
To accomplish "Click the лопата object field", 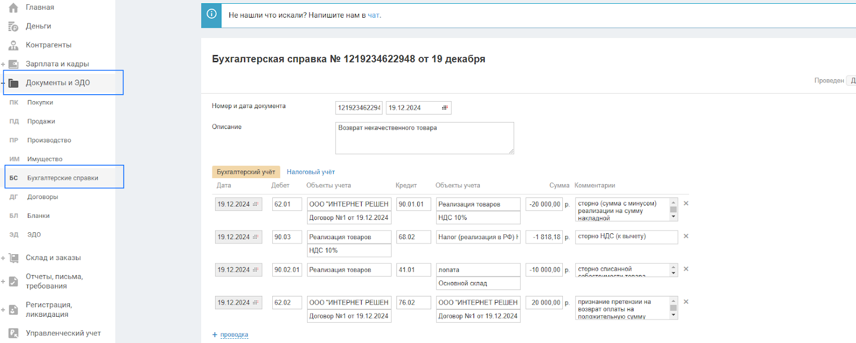I will (478, 270).
